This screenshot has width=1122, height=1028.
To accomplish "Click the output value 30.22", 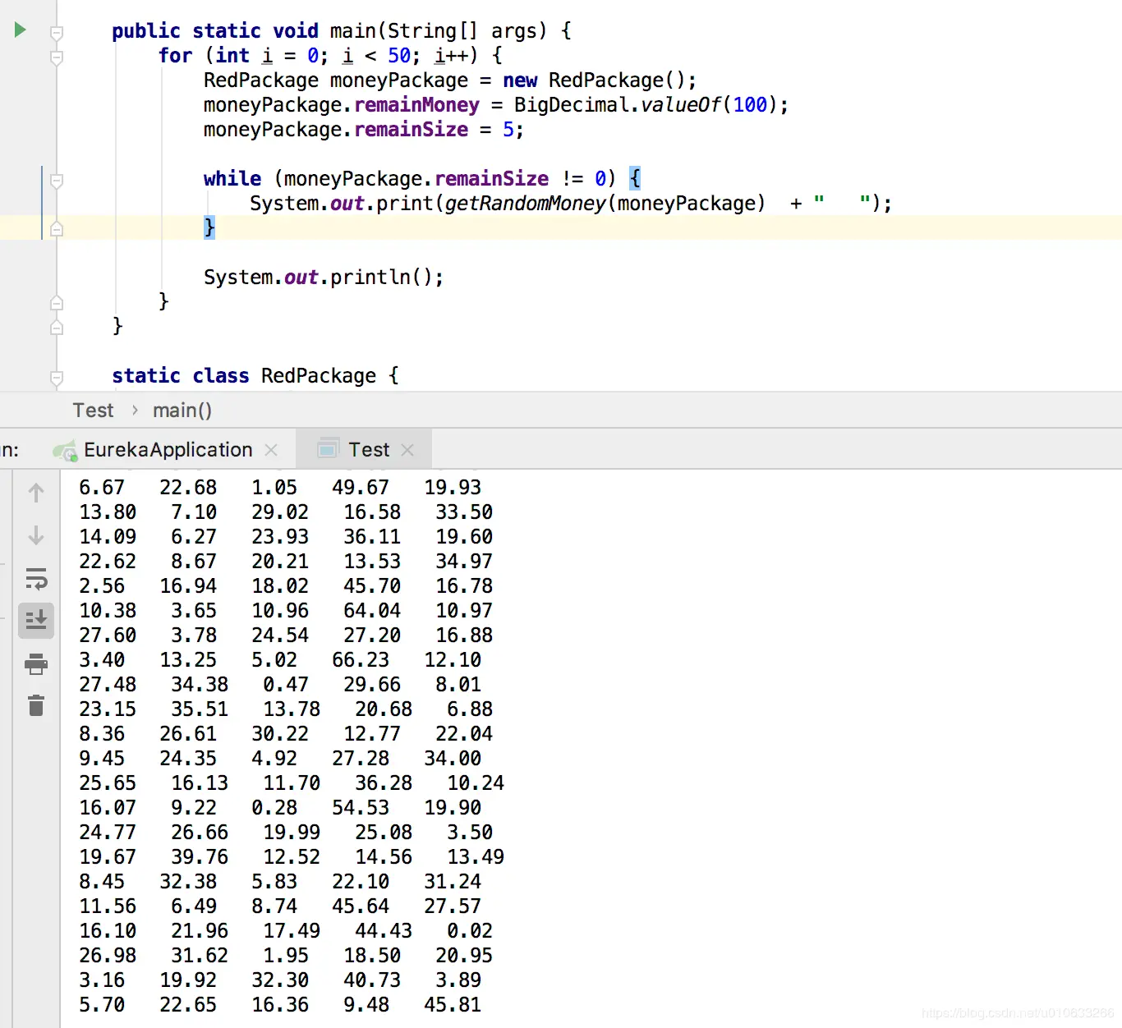I will click(x=280, y=734).
